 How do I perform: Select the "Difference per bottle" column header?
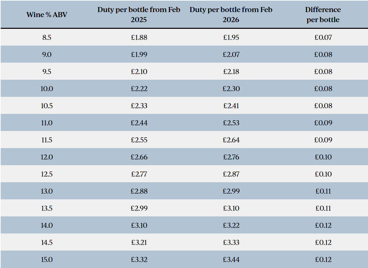tap(323, 15)
